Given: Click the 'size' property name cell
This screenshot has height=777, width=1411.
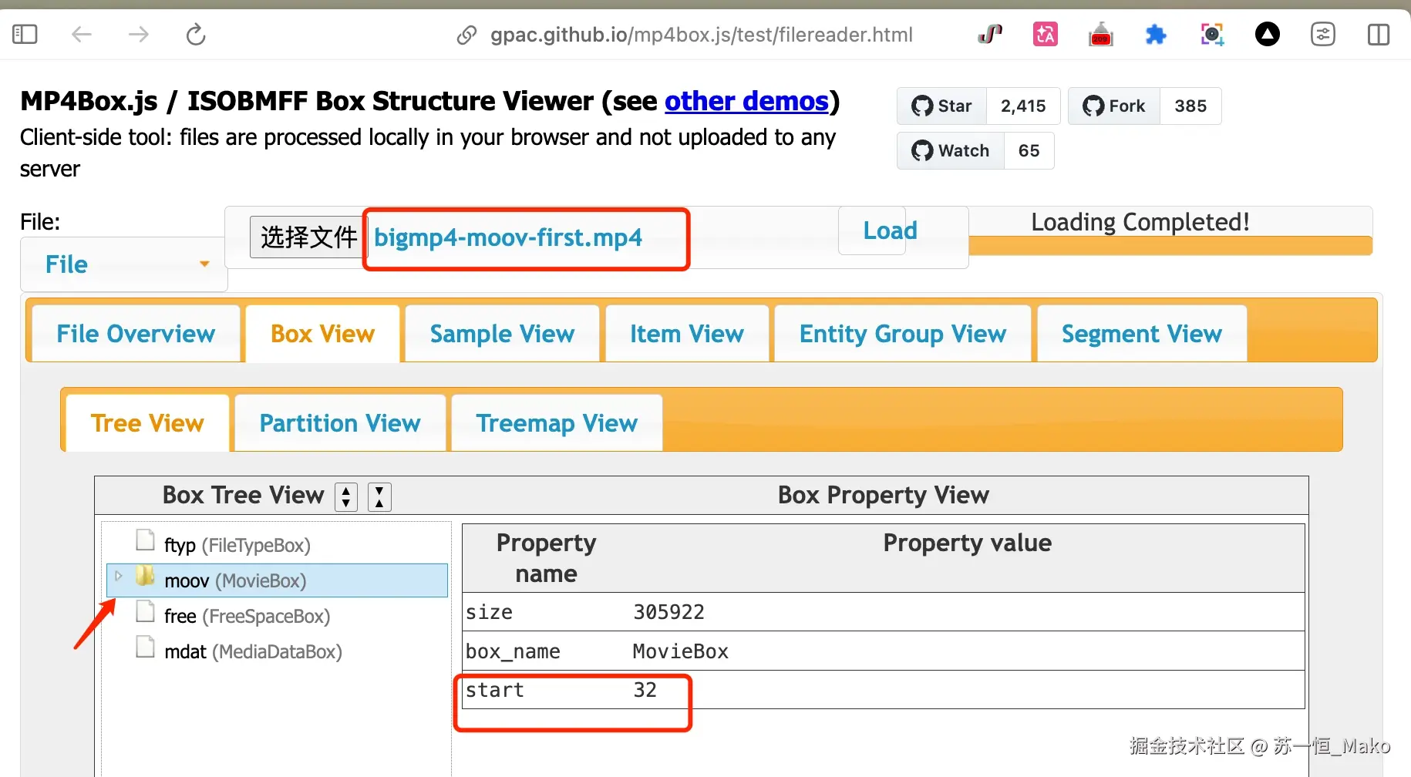Looking at the screenshot, I should coord(546,612).
